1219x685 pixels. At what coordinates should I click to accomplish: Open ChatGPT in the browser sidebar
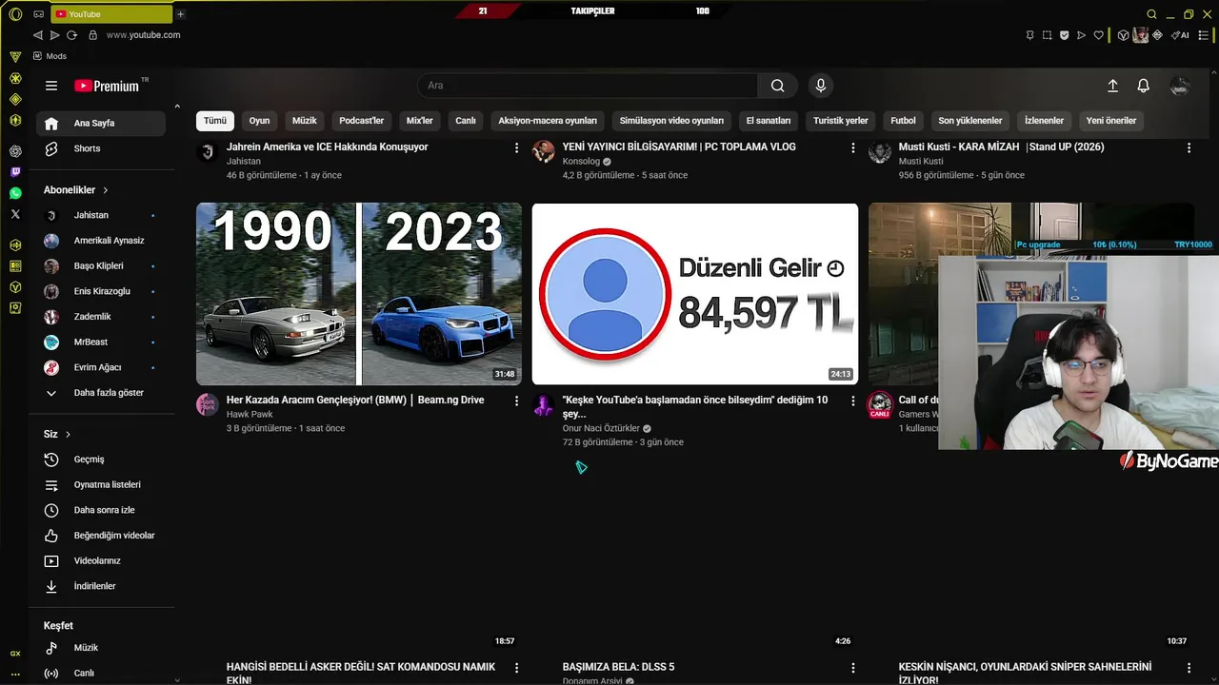point(15,151)
